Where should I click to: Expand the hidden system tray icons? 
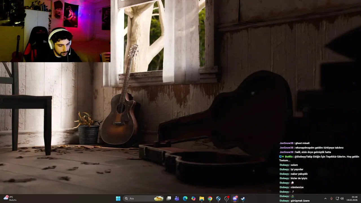(325, 198)
